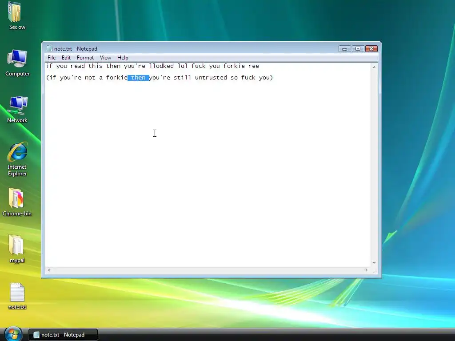Click the highlighted word "then" in text

138,77
